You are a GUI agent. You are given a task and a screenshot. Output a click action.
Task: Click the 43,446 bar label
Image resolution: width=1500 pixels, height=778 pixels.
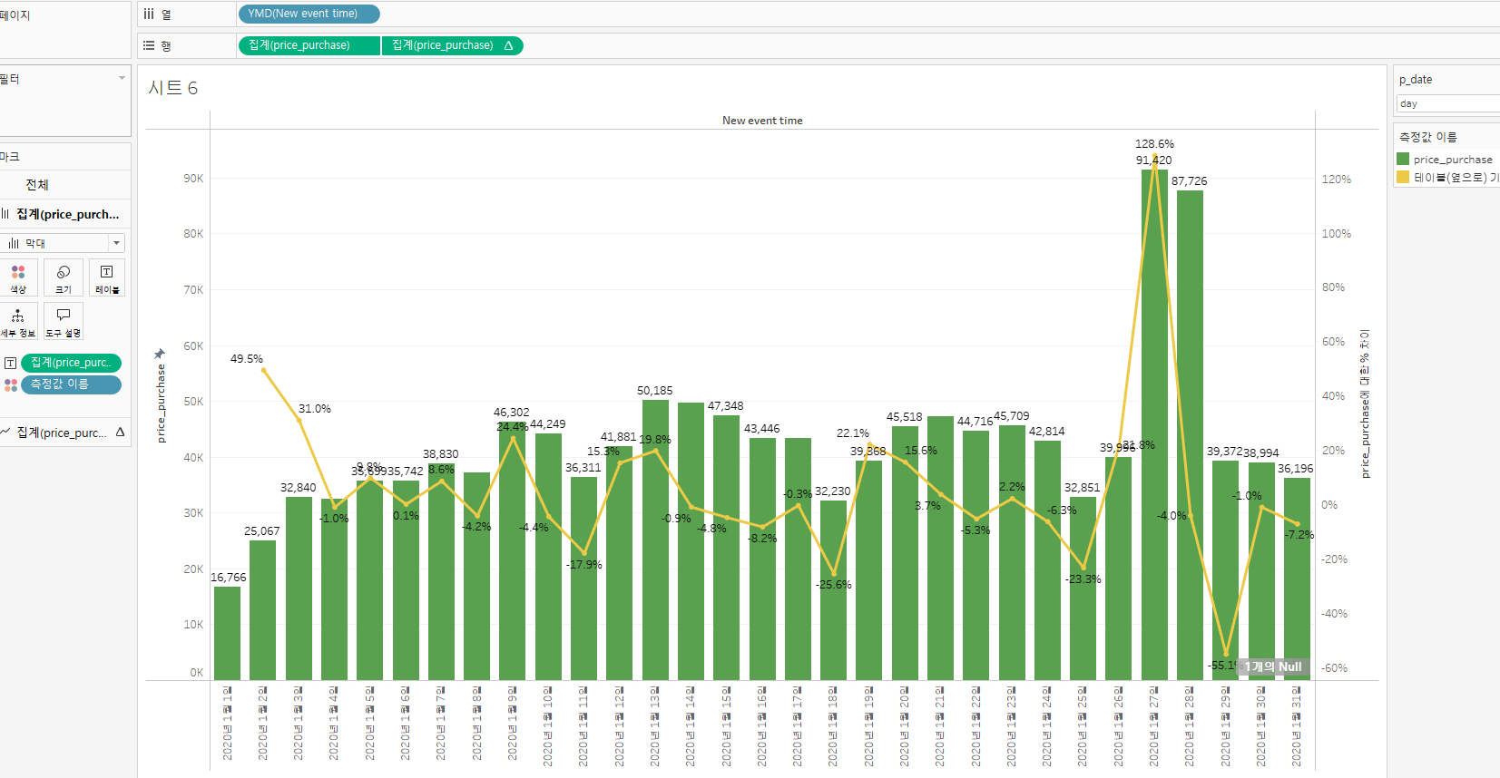click(x=761, y=429)
